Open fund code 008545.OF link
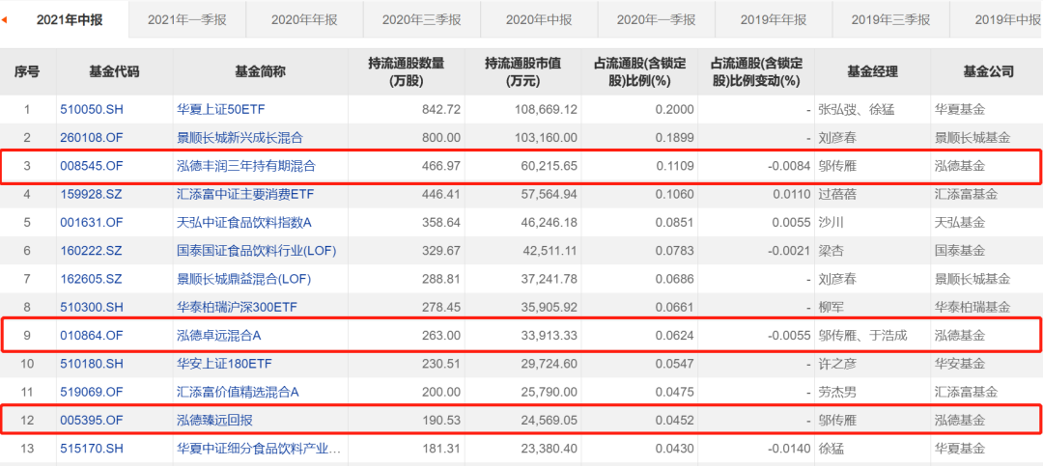The height and width of the screenshot is (466, 1043). click(93, 166)
